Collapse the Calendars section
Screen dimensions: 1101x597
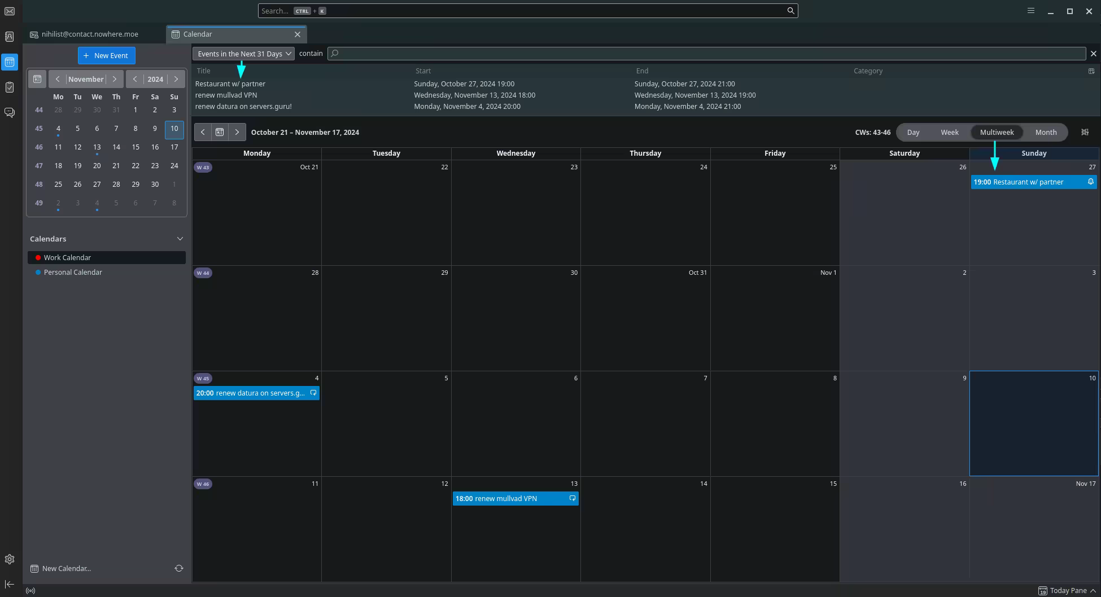[x=180, y=239]
